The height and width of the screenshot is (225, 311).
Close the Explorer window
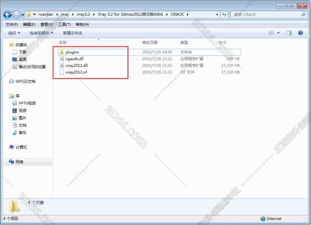[302, 6]
